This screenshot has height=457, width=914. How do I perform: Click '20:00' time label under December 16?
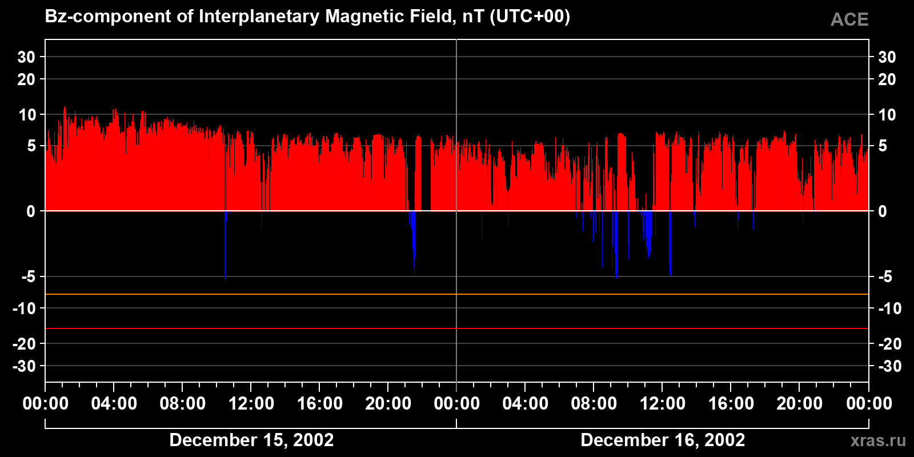point(800,403)
